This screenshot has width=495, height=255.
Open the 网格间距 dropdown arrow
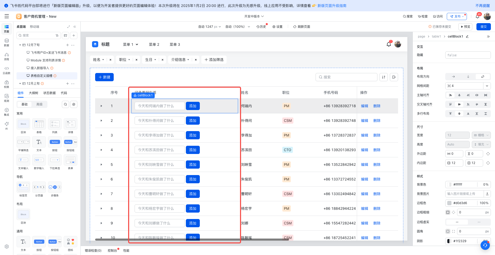pos(487,86)
